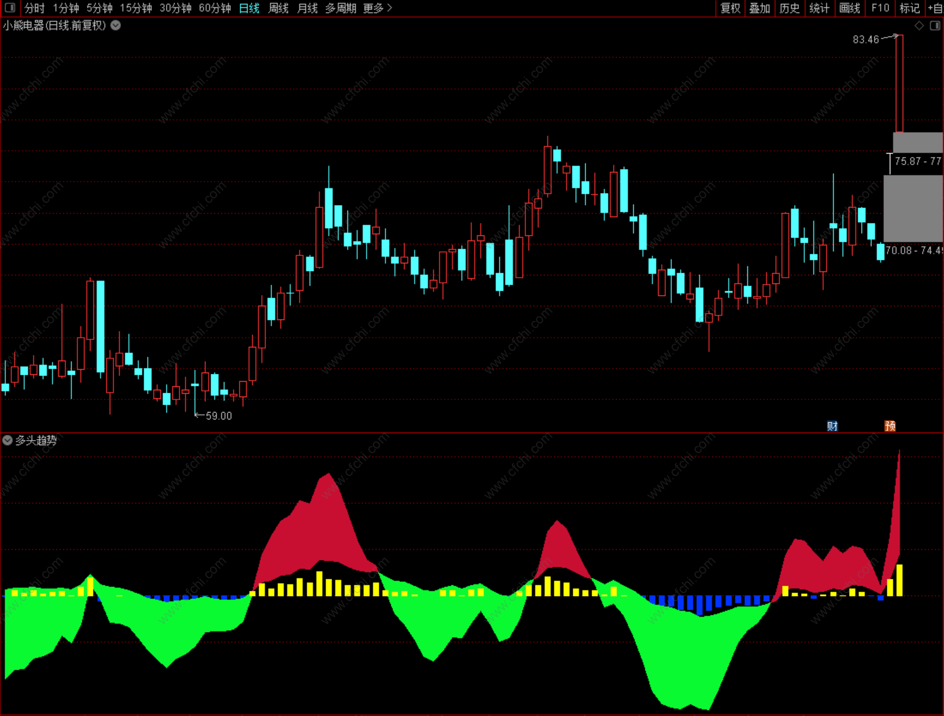The height and width of the screenshot is (716, 944).
Task: Select the 日线 daily tab
Action: click(x=249, y=8)
